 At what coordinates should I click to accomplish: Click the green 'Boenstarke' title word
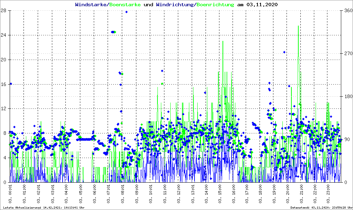(125, 5)
